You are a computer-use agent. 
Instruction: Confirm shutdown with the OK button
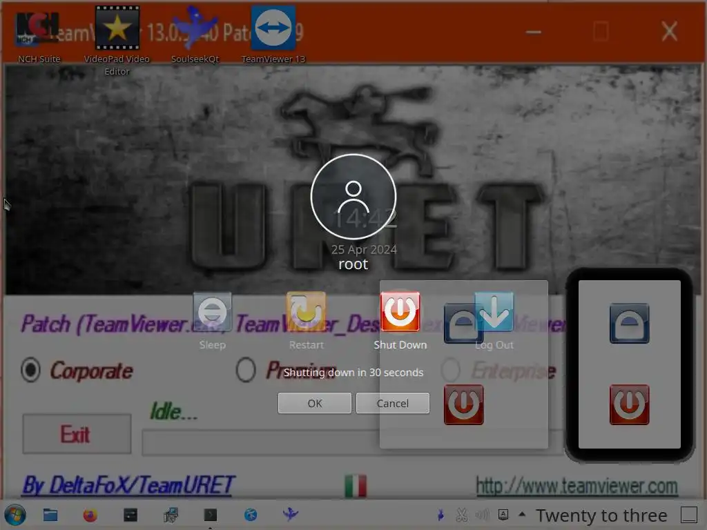[315, 403]
